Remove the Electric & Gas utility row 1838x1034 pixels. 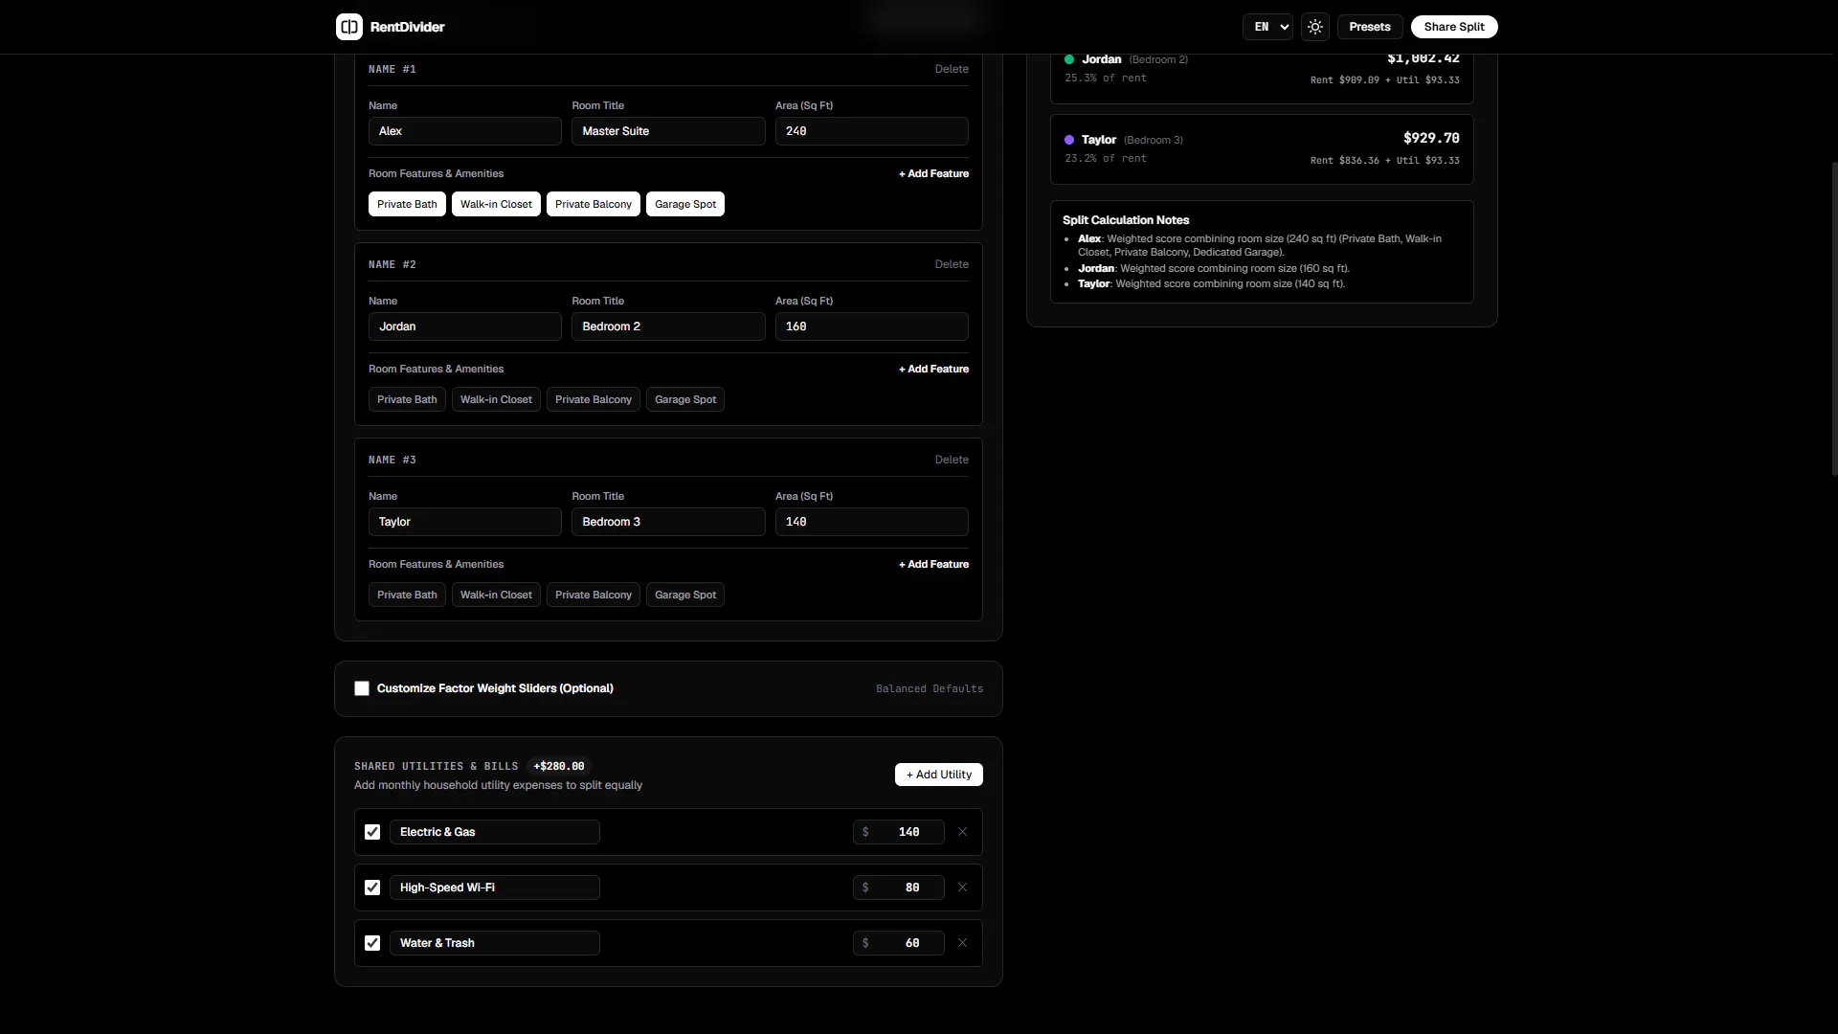coord(962,832)
